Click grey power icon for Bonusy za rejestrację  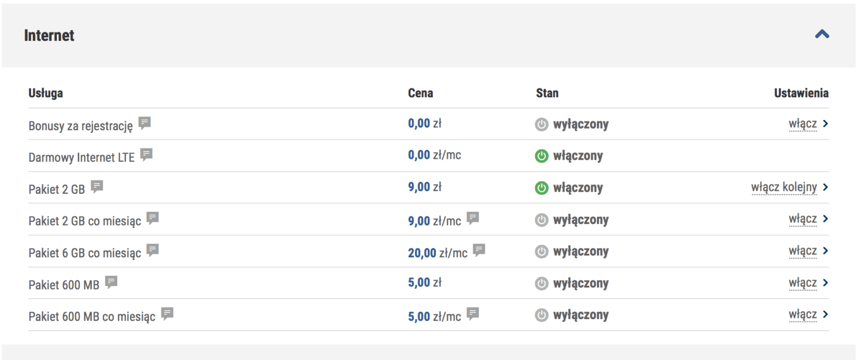(541, 124)
